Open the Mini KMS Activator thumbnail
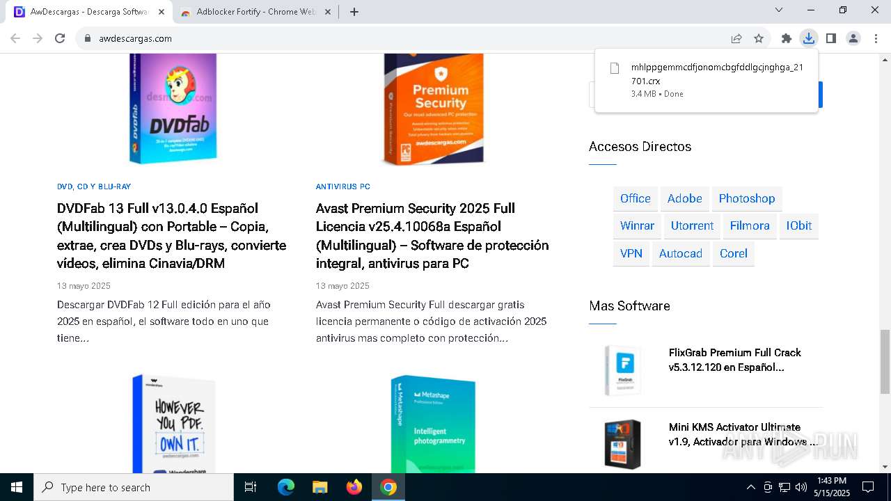Image resolution: width=891 pixels, height=501 pixels. tap(622, 444)
